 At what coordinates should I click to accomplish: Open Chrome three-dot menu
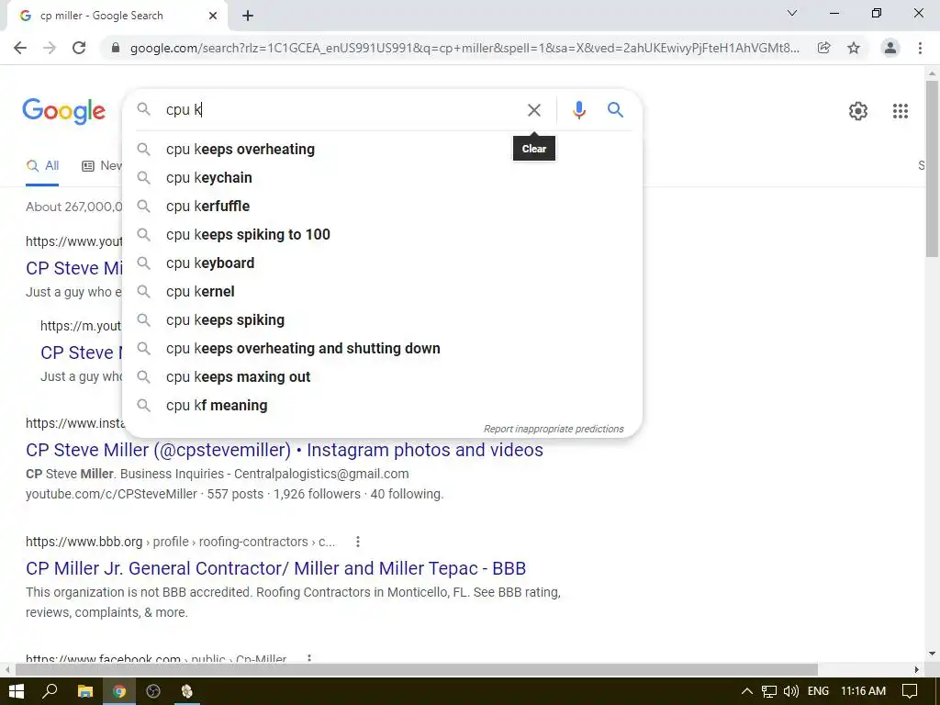pos(920,48)
